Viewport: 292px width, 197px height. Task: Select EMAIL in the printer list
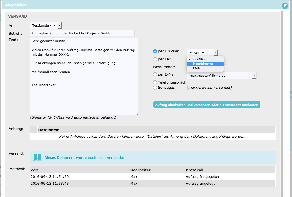[x=198, y=68]
